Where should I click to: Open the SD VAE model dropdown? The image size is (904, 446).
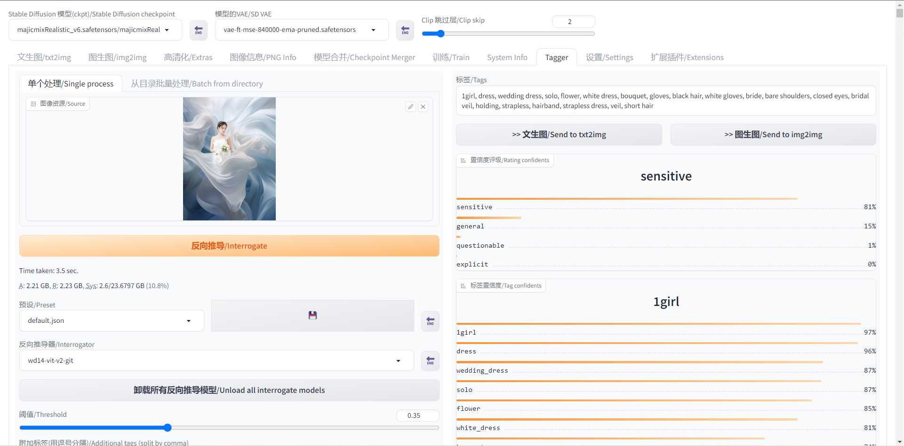point(302,30)
